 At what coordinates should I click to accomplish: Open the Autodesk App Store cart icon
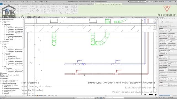(165, 2)
